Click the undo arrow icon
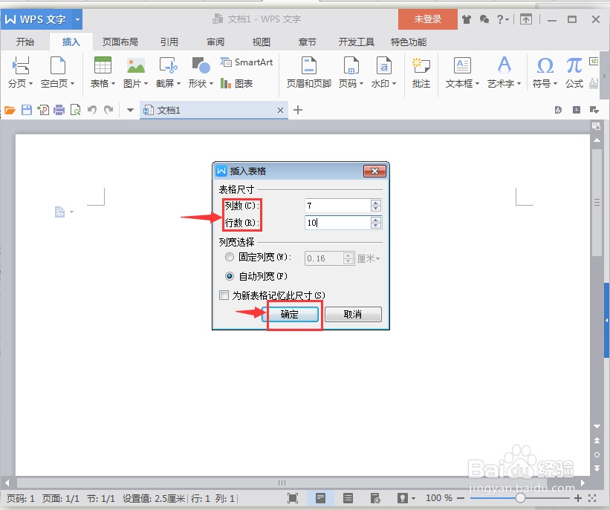Screen dimensions: 610x510 (x=92, y=111)
